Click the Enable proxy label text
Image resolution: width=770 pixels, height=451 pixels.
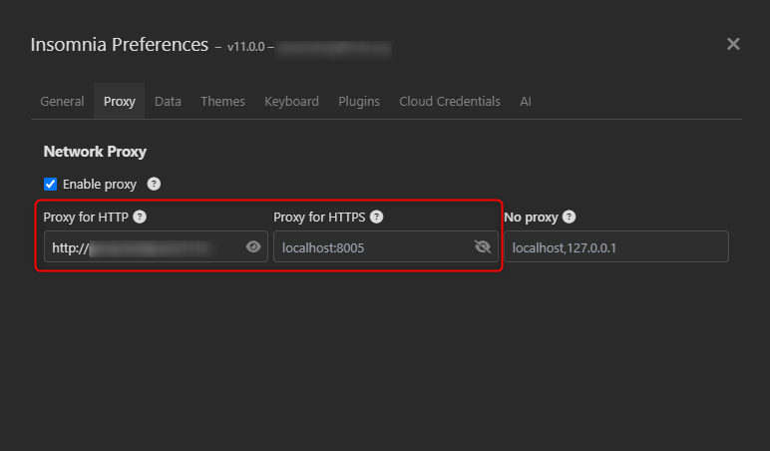pos(100,185)
